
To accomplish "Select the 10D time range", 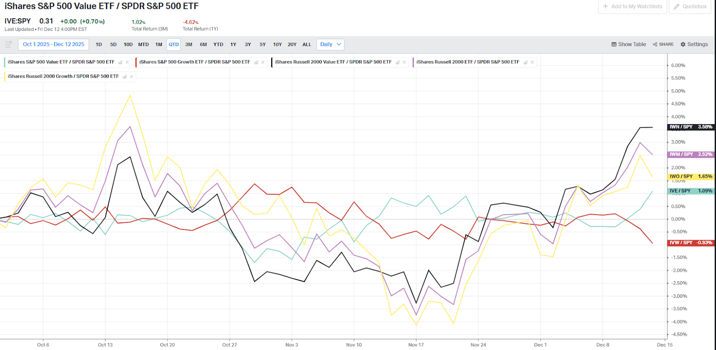I will click(128, 45).
